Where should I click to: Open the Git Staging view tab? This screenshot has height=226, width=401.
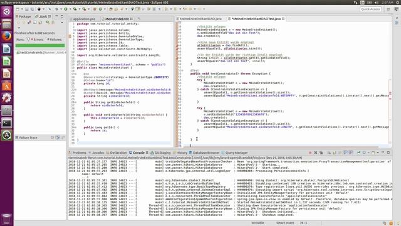tap(160, 153)
